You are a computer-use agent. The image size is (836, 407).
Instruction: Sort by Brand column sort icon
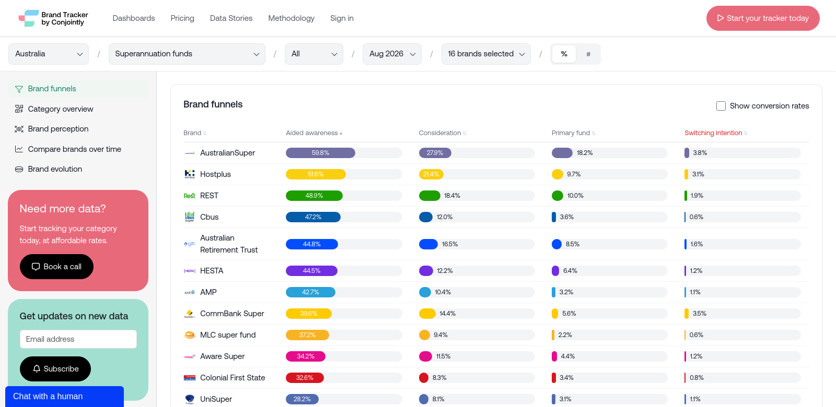click(205, 134)
